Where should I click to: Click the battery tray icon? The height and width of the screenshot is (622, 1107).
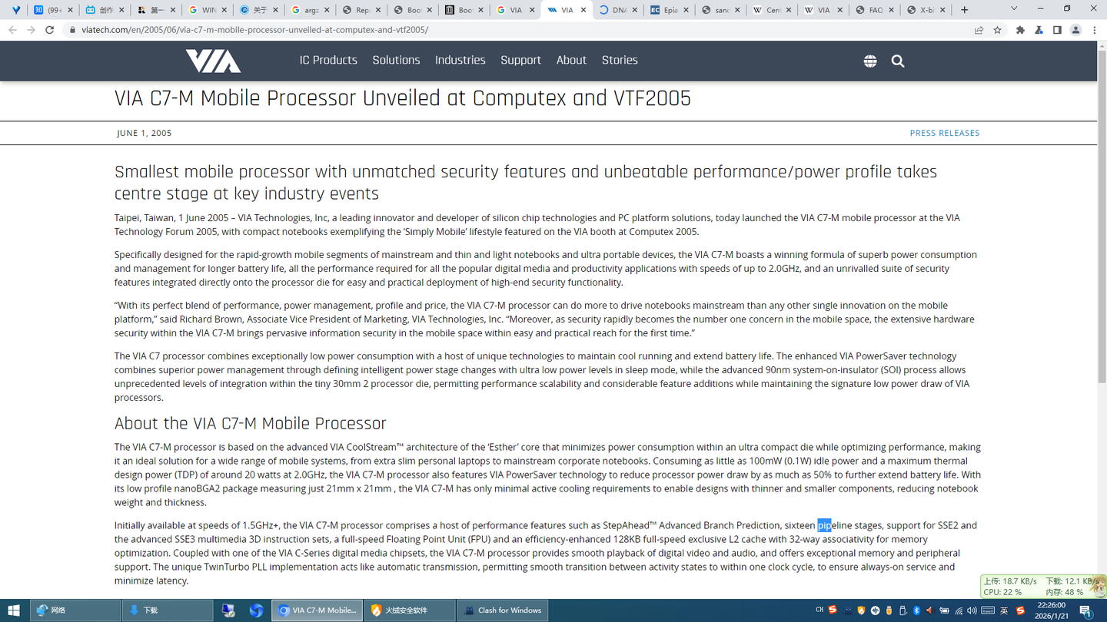945,610
